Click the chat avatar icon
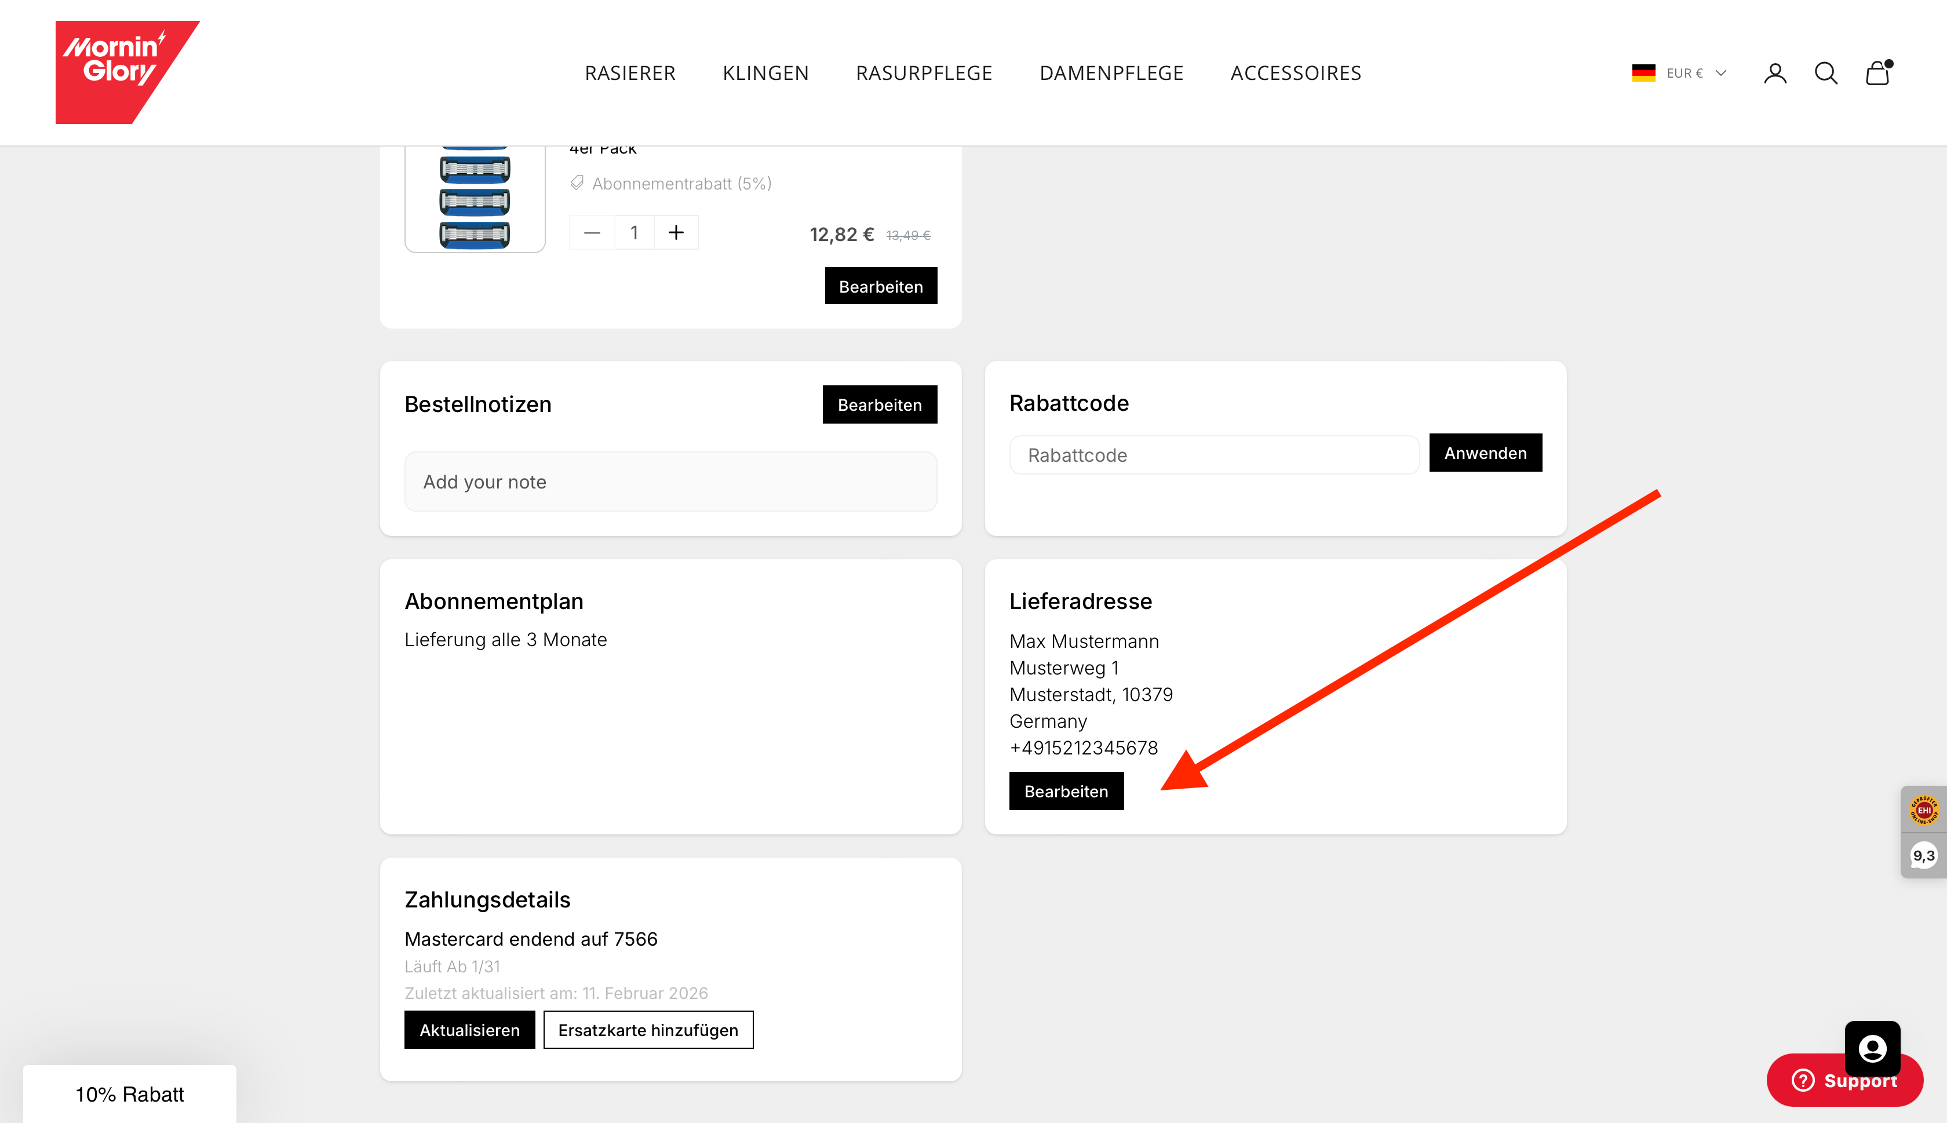The height and width of the screenshot is (1123, 1947). click(1872, 1048)
